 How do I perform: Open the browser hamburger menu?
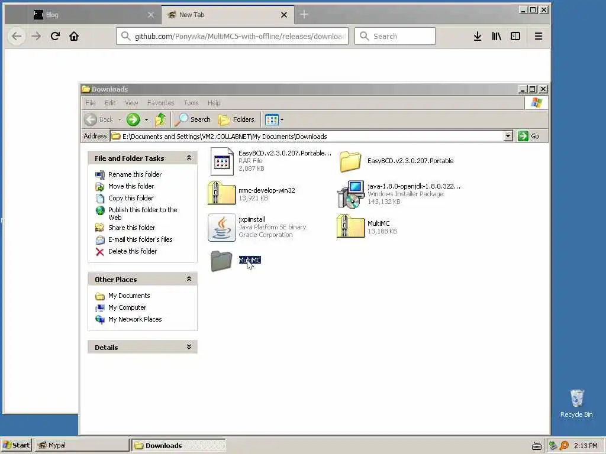[539, 36]
